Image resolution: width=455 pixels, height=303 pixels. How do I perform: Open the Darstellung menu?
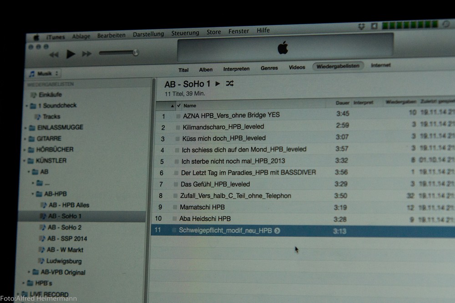148,34
